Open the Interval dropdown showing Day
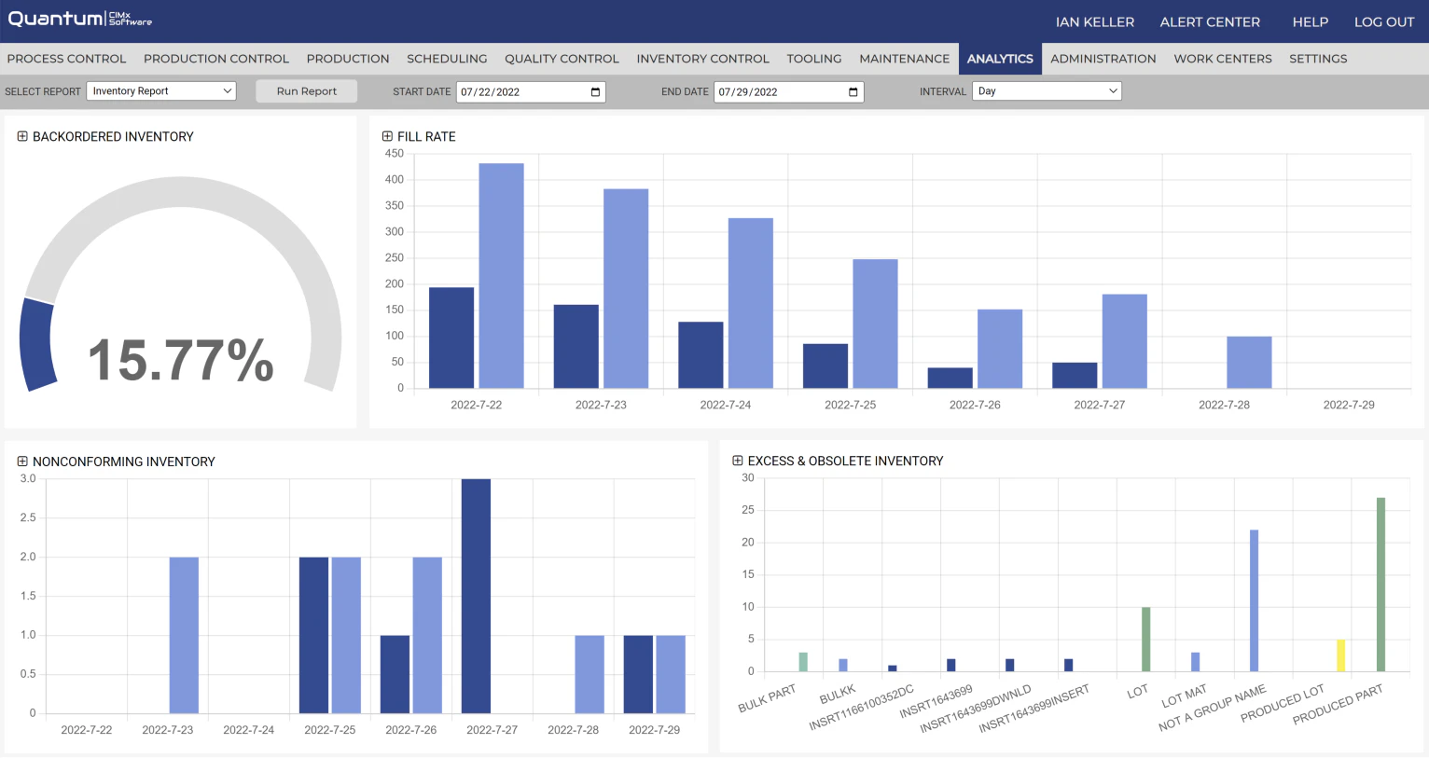 pyautogui.click(x=1047, y=90)
